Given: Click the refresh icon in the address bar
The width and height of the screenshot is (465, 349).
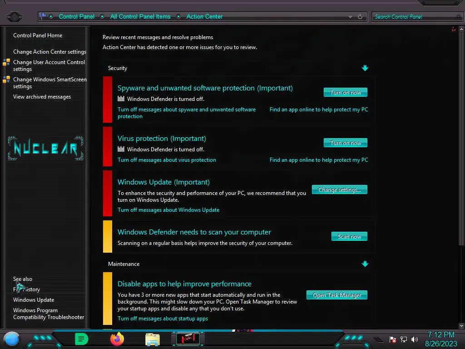Looking at the screenshot, I should [360, 17].
